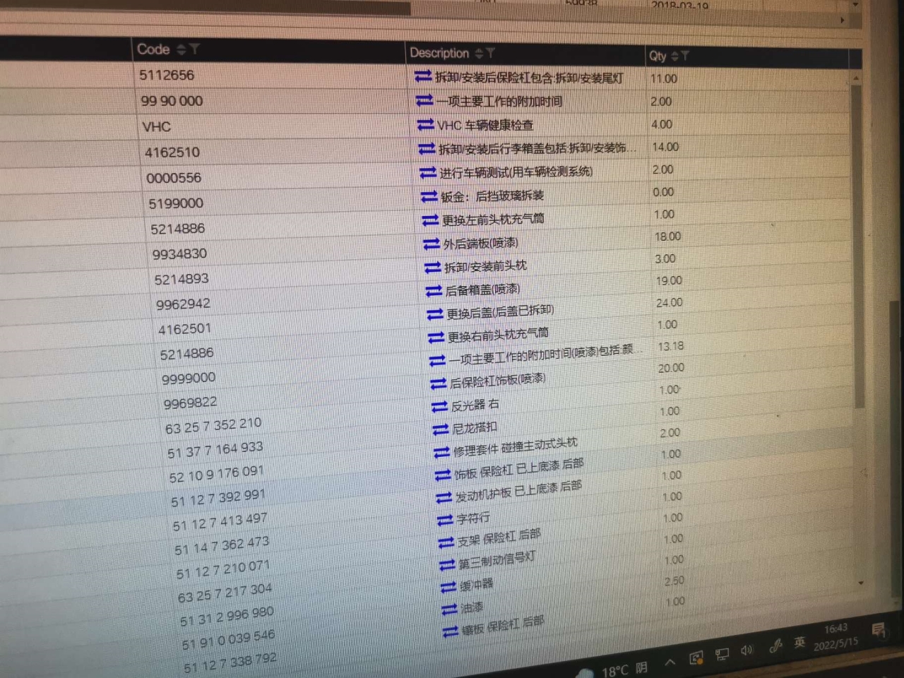Filter the Qty column
This screenshot has height=678, width=904.
(685, 56)
